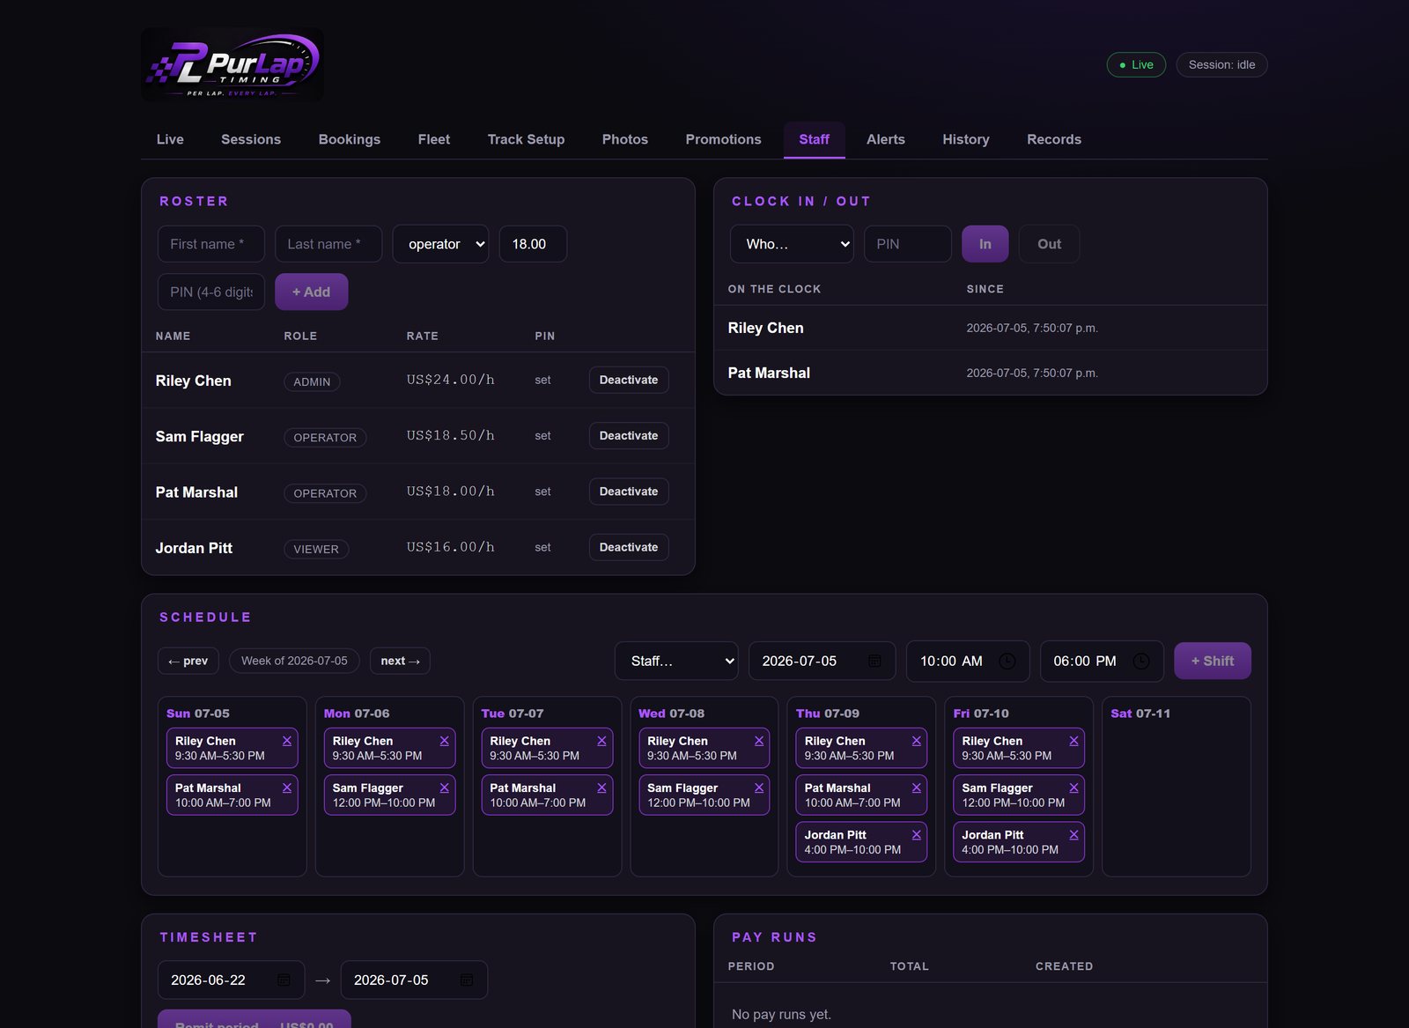
Task: Click the VIEWER role badge
Action: point(316,549)
